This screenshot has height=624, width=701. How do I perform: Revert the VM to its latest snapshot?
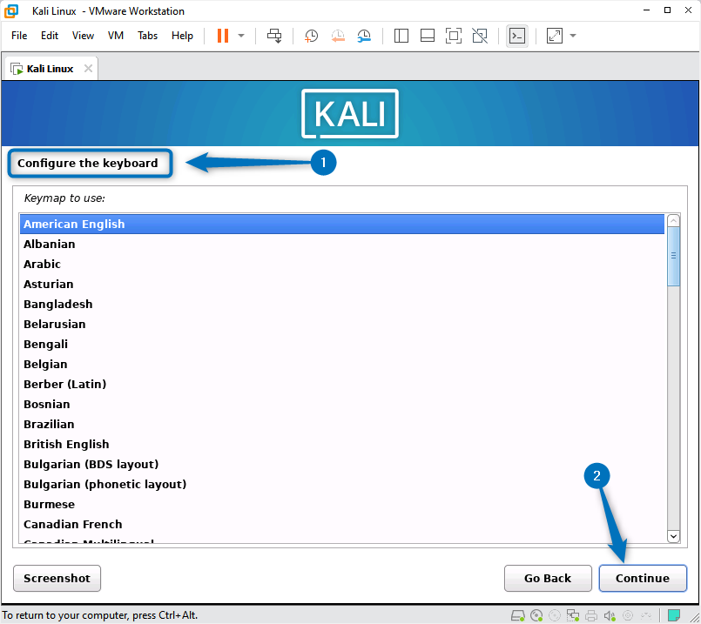[339, 36]
